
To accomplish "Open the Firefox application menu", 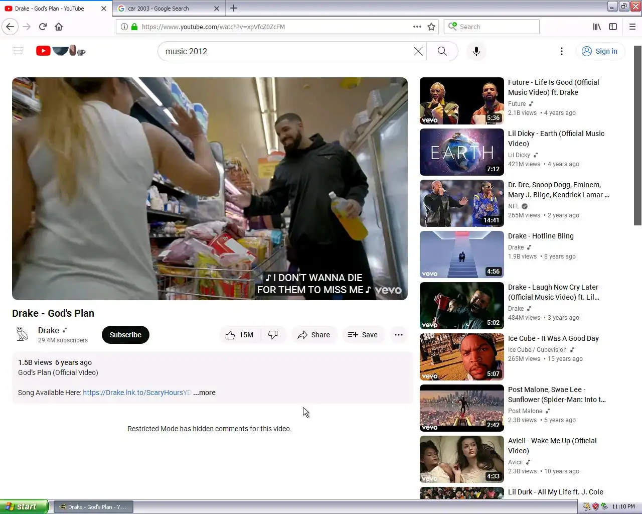I will [632, 27].
